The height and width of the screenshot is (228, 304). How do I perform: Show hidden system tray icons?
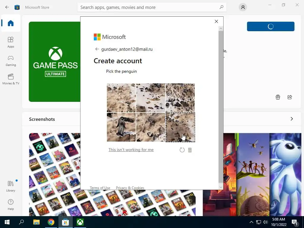(x=251, y=222)
